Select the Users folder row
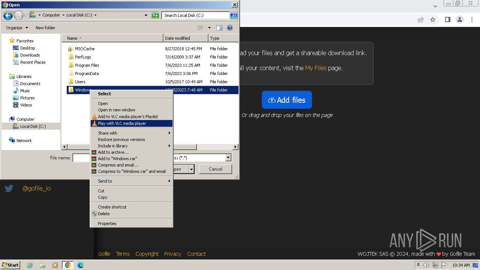Image resolution: width=480 pixels, height=270 pixels. [x=153, y=82]
